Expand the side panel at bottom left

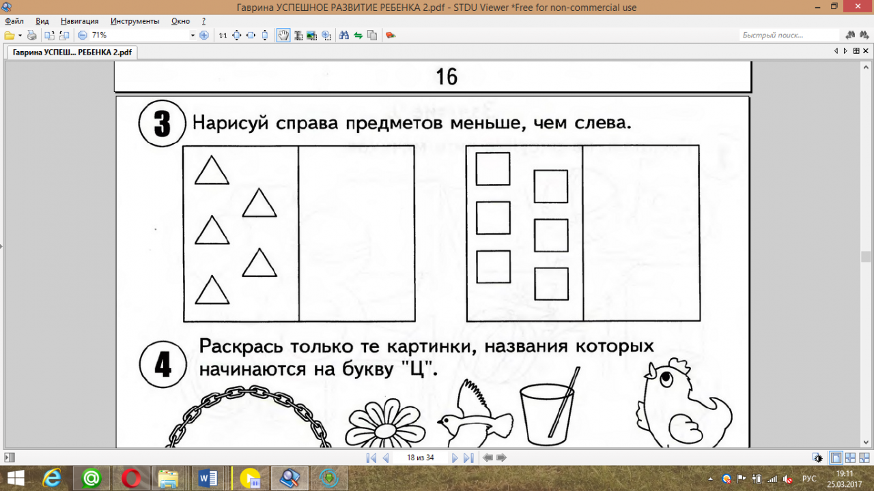click(x=9, y=458)
